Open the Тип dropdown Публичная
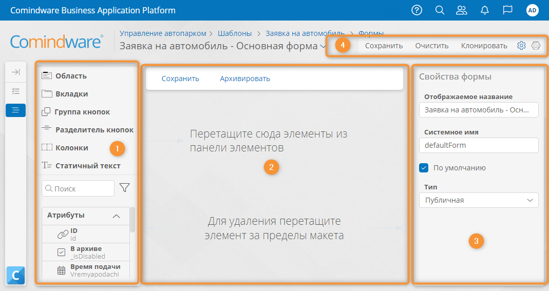 479,200
